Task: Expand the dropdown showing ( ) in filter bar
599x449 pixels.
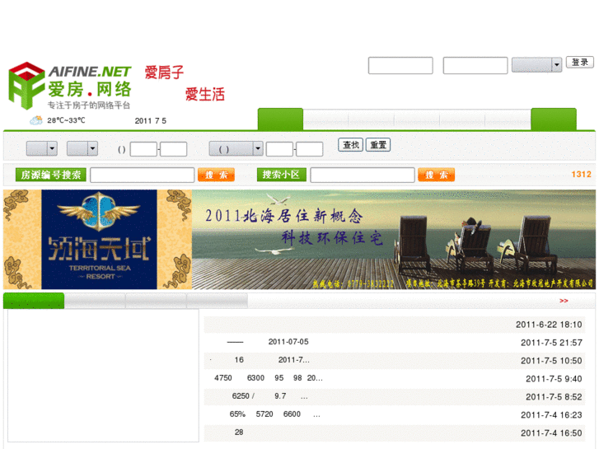Action: (x=236, y=148)
